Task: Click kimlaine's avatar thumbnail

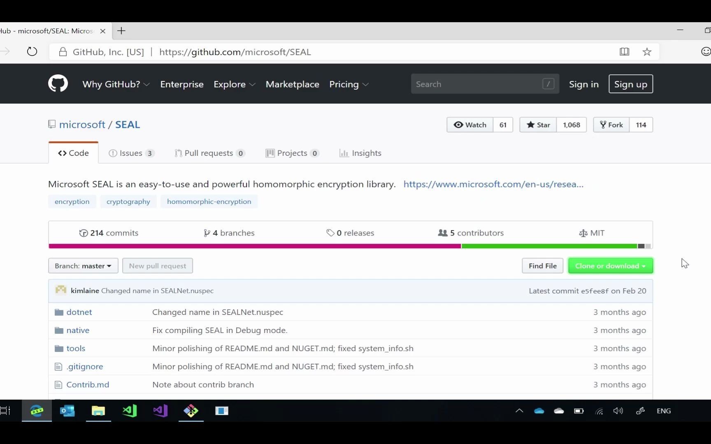Action: (61, 290)
